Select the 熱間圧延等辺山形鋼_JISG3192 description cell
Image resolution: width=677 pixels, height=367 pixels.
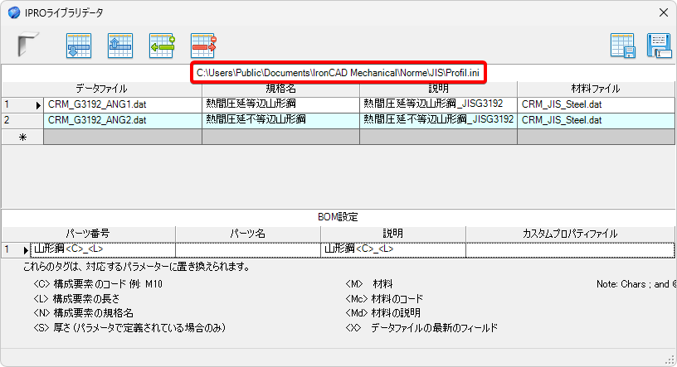click(438, 104)
